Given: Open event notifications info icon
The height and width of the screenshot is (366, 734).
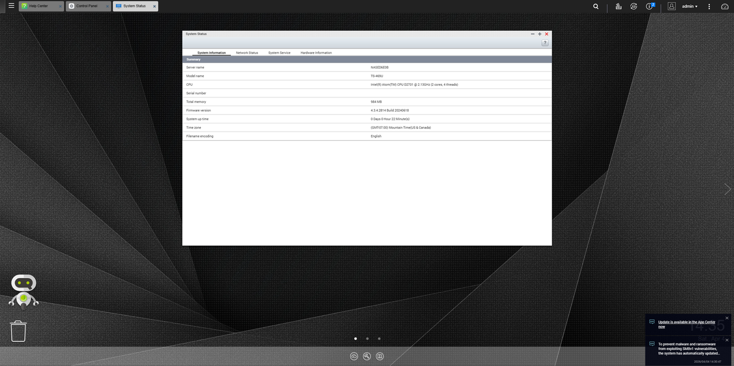Looking at the screenshot, I should 650,6.
